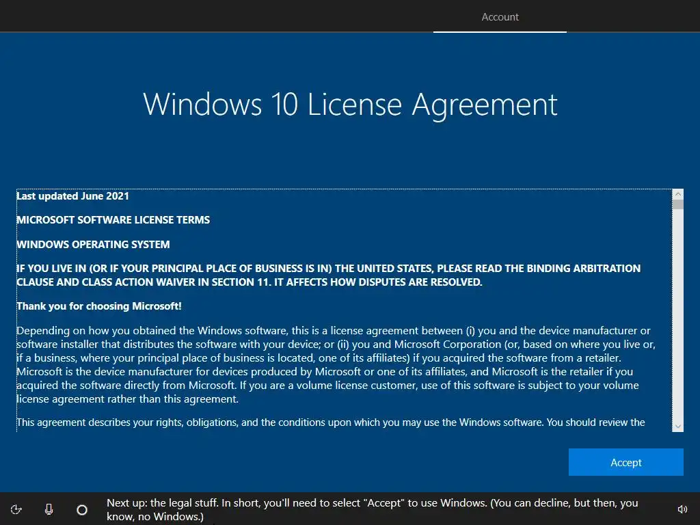Click paragraph starting 'Depending on how you obtained'

pos(336,365)
